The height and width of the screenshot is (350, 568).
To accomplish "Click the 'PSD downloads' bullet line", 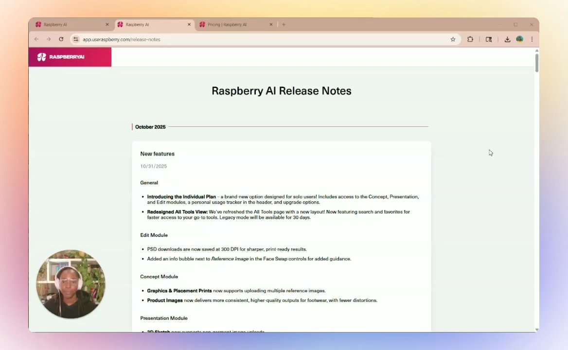I will [x=227, y=249].
